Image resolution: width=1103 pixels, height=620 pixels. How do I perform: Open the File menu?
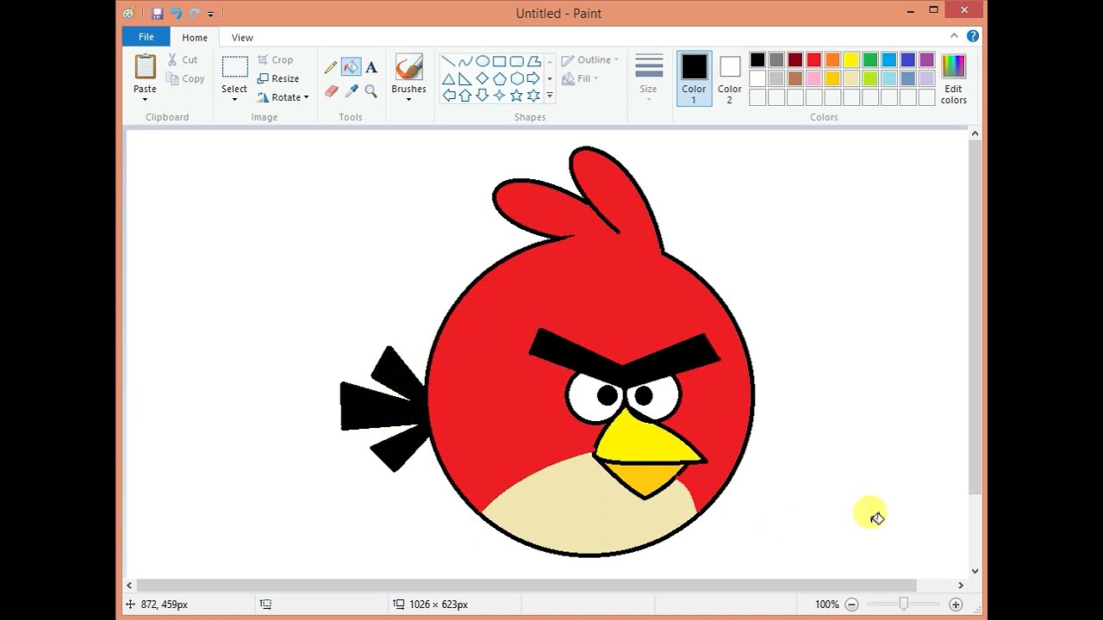(146, 37)
